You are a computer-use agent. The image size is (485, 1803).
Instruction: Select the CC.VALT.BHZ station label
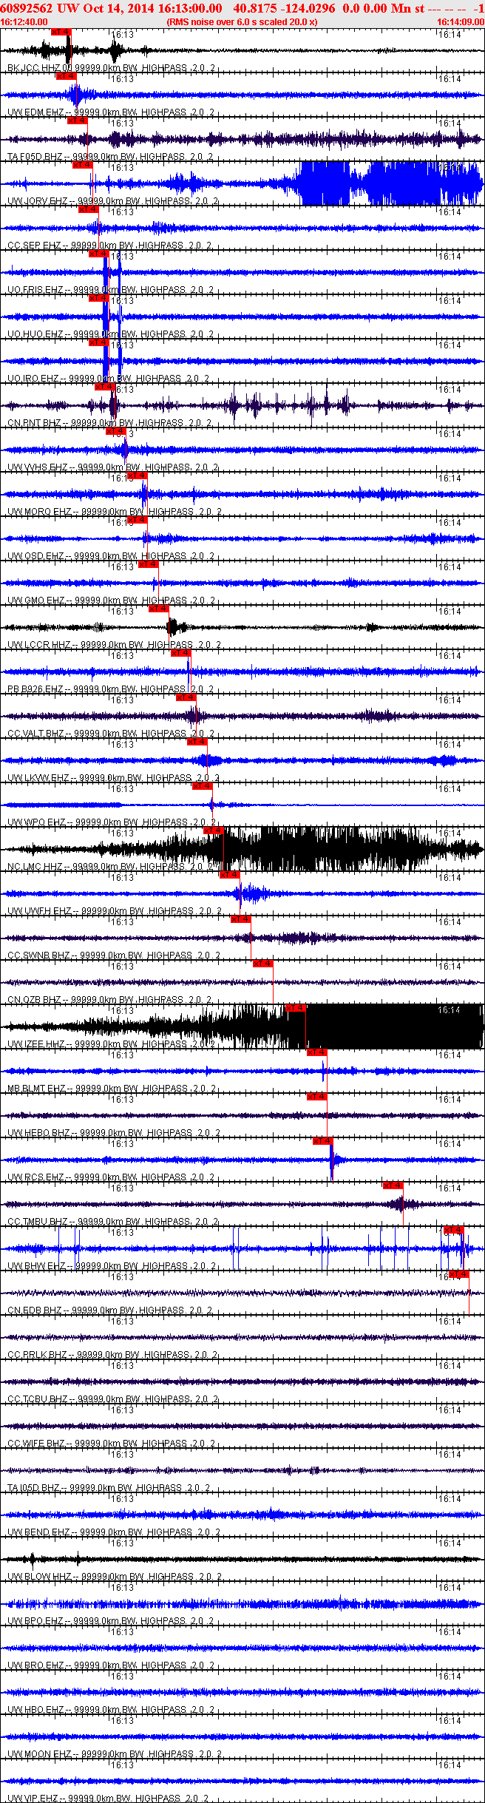point(35,734)
